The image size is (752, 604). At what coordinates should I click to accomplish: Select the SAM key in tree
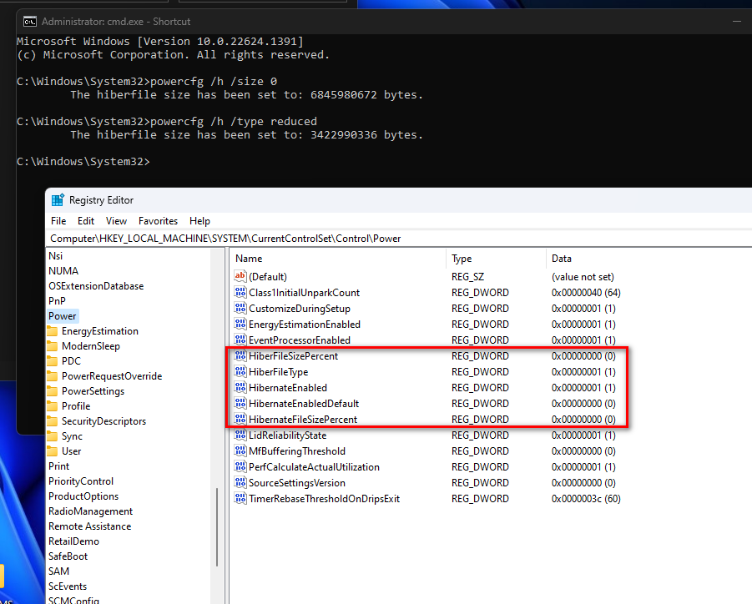coord(59,571)
